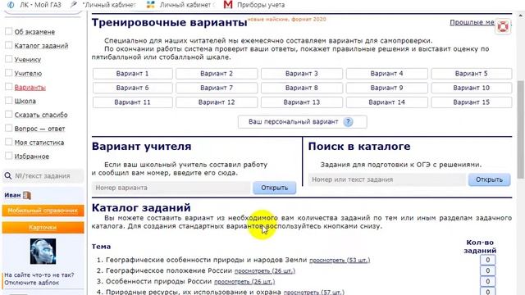This screenshot has height=295, width=525.
Task: Tick the checkbox beside Каталог заданий
Action: pyautogui.click(x=9, y=45)
